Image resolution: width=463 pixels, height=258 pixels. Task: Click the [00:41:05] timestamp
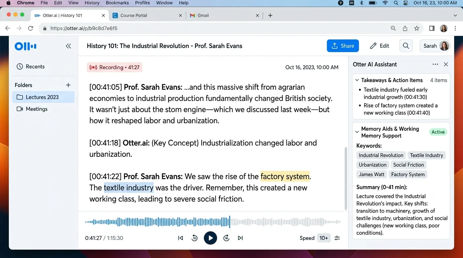105,87
